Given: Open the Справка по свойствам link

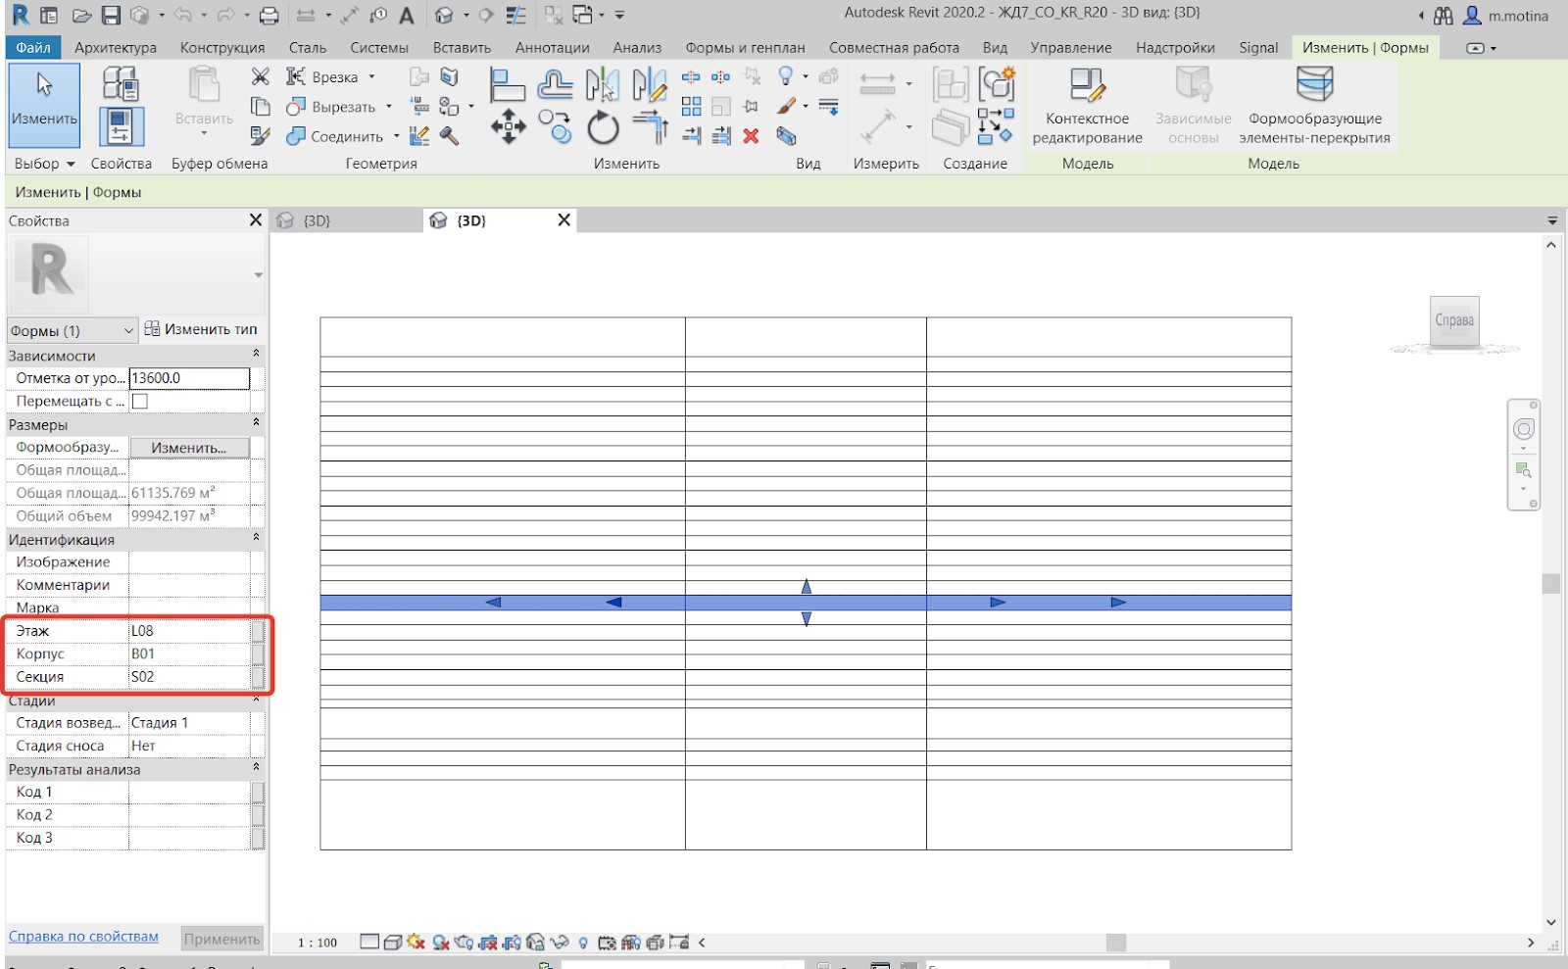Looking at the screenshot, I should [x=83, y=937].
